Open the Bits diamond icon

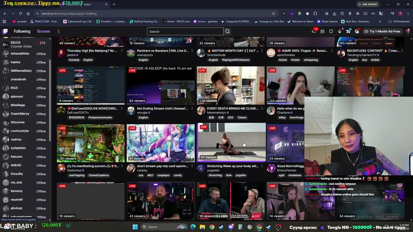pos(340,31)
